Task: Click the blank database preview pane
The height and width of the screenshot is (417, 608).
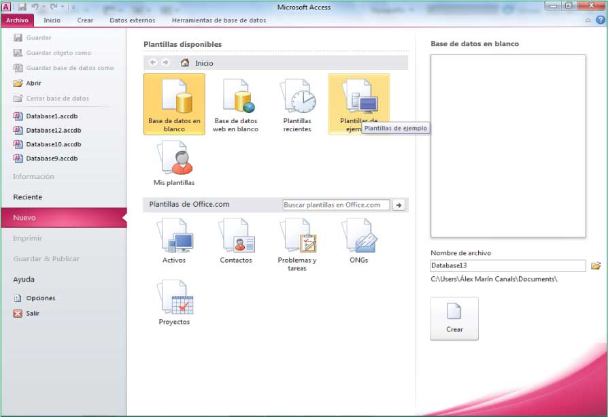Action: 508,146
